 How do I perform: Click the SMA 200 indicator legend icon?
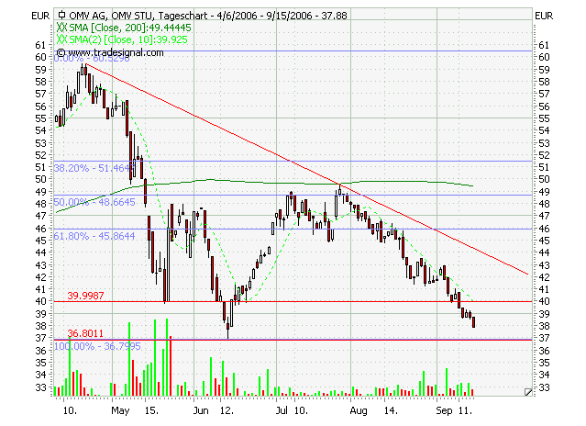tap(61, 28)
